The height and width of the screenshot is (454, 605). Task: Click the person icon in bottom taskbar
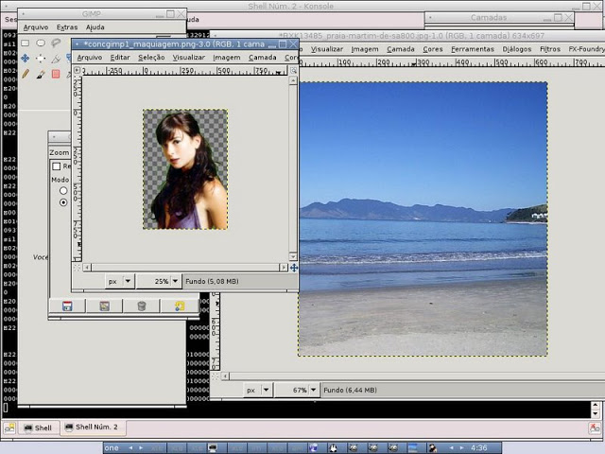pyautogui.click(x=433, y=447)
